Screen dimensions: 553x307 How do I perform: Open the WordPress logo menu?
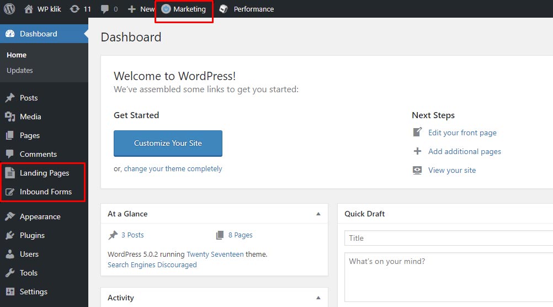click(9, 9)
